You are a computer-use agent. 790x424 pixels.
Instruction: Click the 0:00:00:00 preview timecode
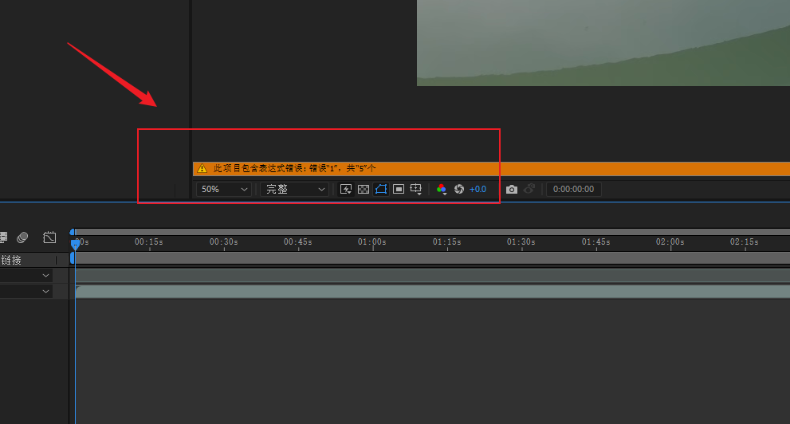[x=573, y=190]
